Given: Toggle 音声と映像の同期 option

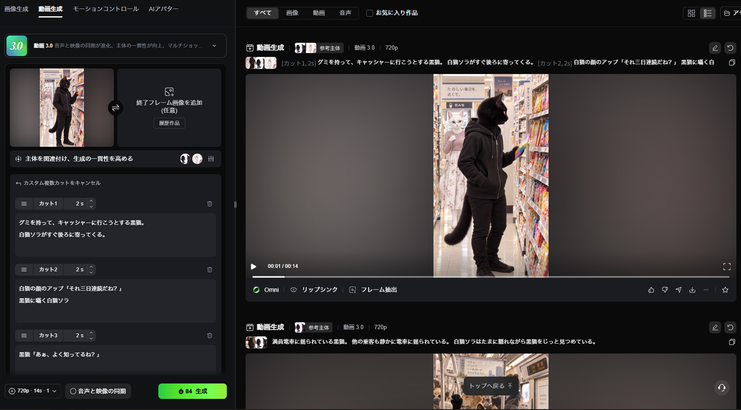Looking at the screenshot, I should (x=98, y=391).
